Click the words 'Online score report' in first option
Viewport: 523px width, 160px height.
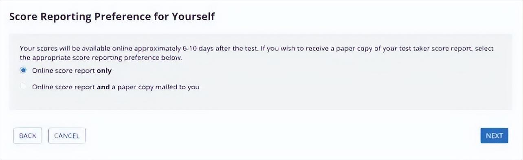(x=64, y=71)
